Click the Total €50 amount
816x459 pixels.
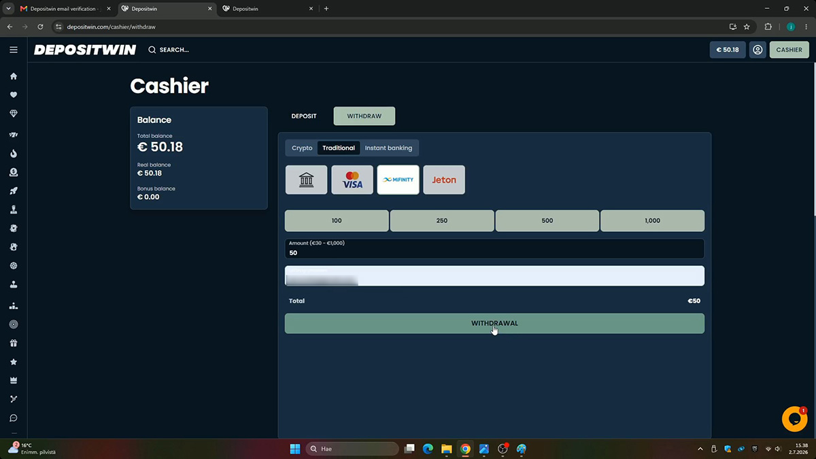pos(694,301)
